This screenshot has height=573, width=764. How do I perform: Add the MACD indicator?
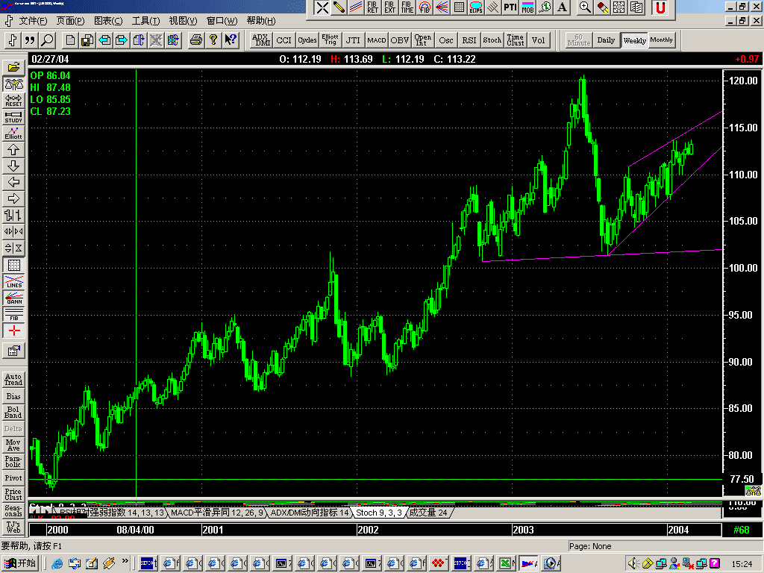point(376,40)
